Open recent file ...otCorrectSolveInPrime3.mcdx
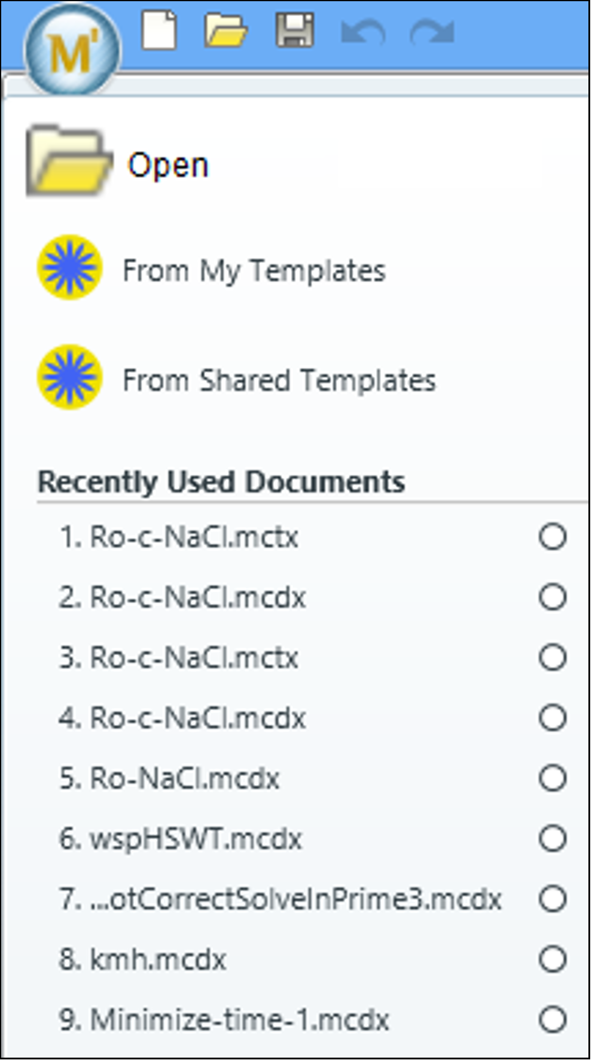Viewport: 592px width, 1063px height. click(280, 899)
